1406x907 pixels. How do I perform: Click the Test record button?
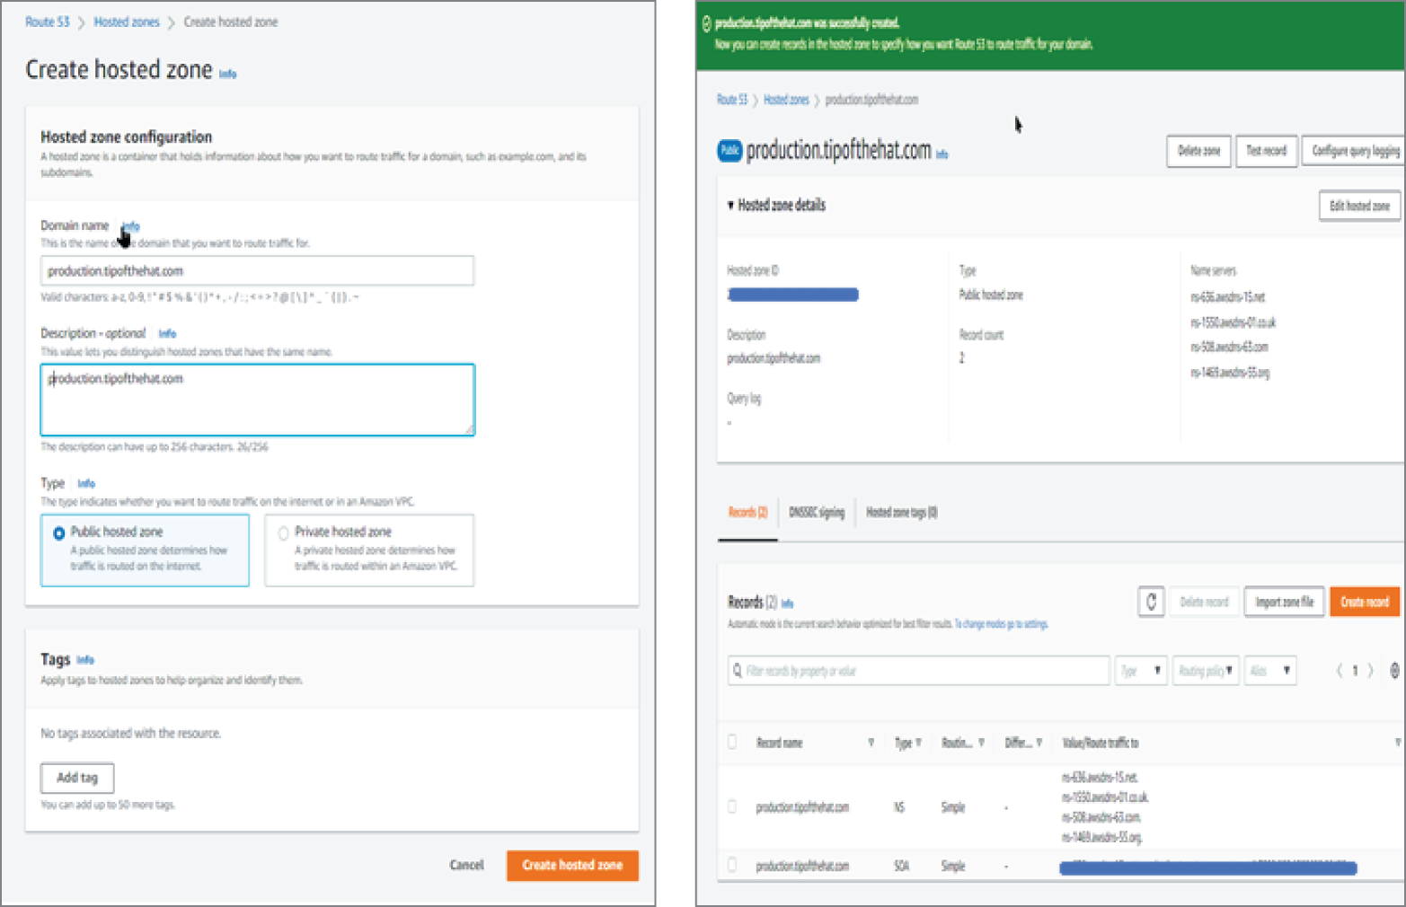coord(1266,151)
